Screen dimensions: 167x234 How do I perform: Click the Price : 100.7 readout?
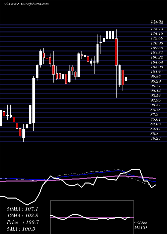point(23,222)
